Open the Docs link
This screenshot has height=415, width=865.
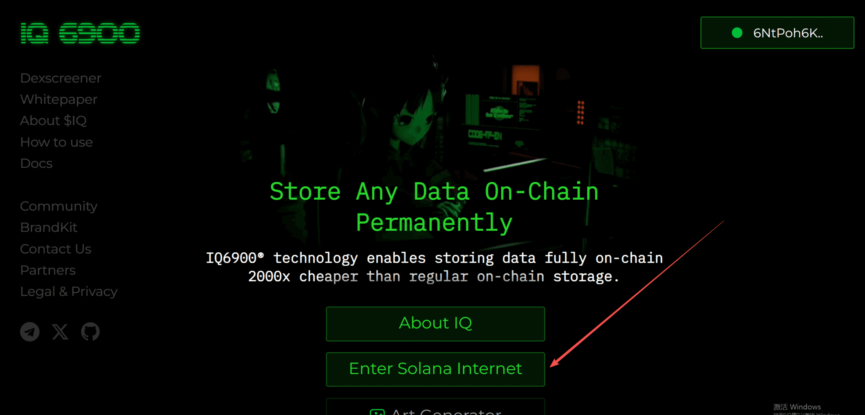click(x=37, y=163)
